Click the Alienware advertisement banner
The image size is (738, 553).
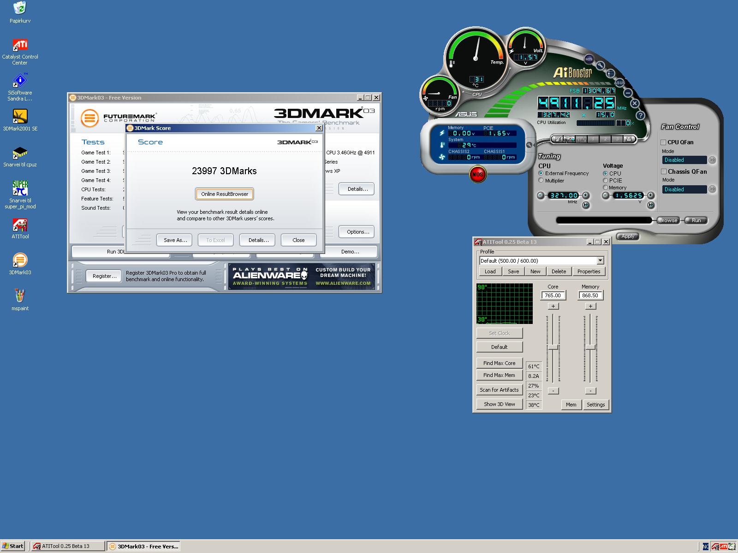click(301, 276)
